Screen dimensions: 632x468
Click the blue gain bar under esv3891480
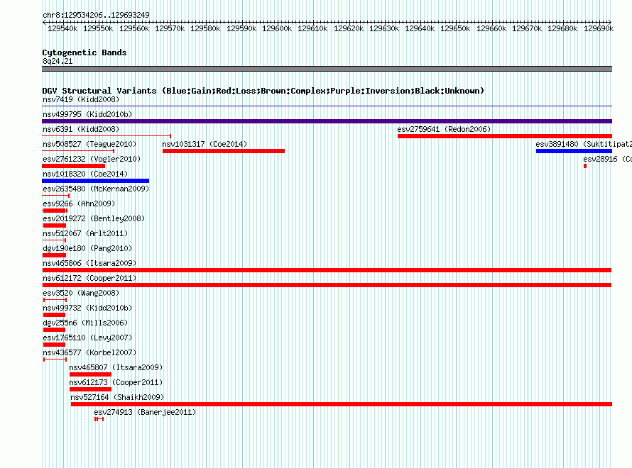[x=574, y=151]
